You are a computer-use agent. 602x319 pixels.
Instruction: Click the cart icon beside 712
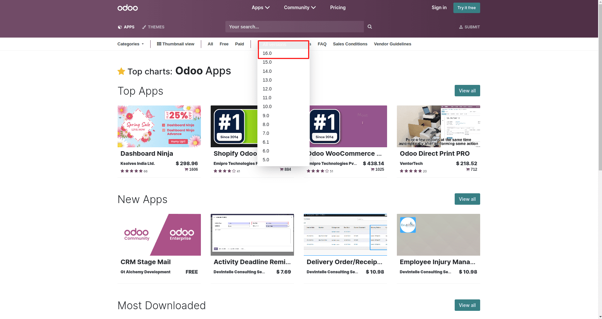point(468,169)
